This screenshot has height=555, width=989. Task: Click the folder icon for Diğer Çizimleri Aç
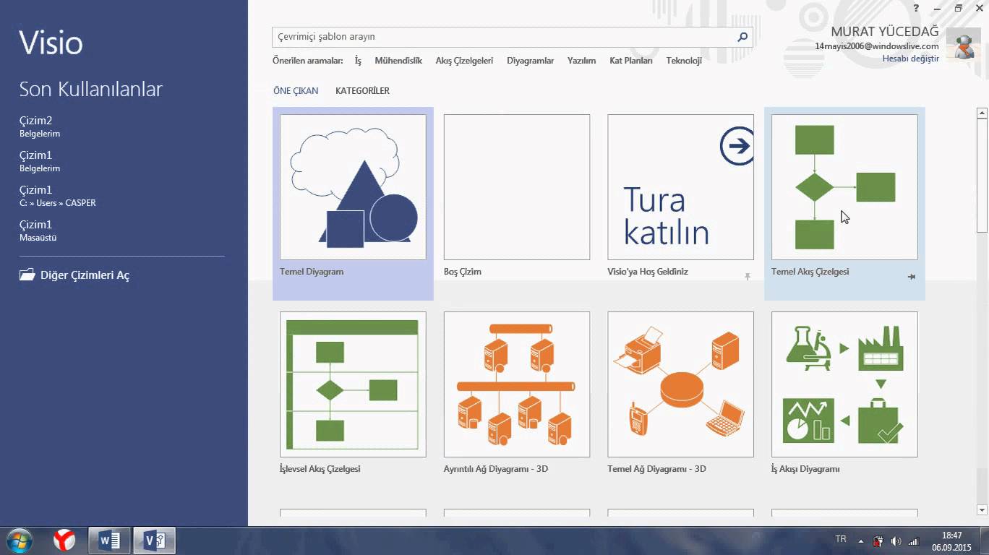tap(27, 275)
